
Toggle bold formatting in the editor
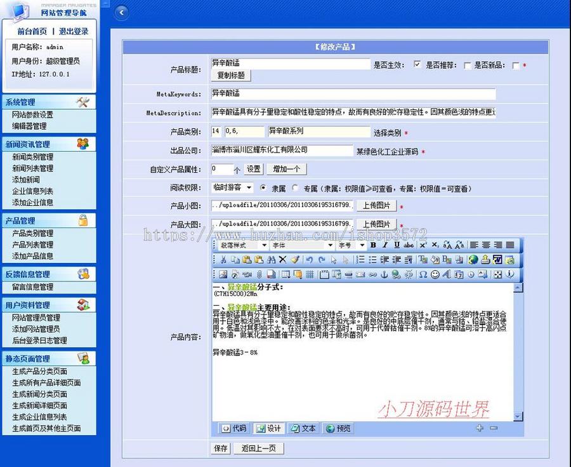click(373, 245)
